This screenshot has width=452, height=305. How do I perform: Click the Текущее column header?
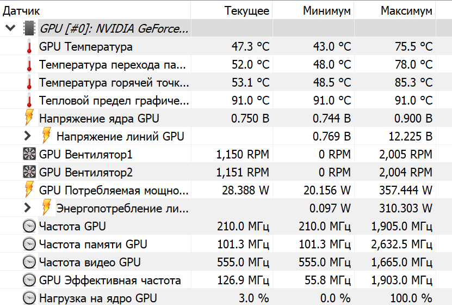(247, 10)
